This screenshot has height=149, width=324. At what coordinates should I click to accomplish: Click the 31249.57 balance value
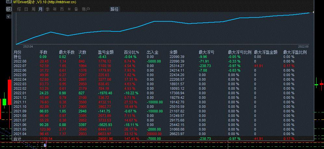[x=177, y=116]
